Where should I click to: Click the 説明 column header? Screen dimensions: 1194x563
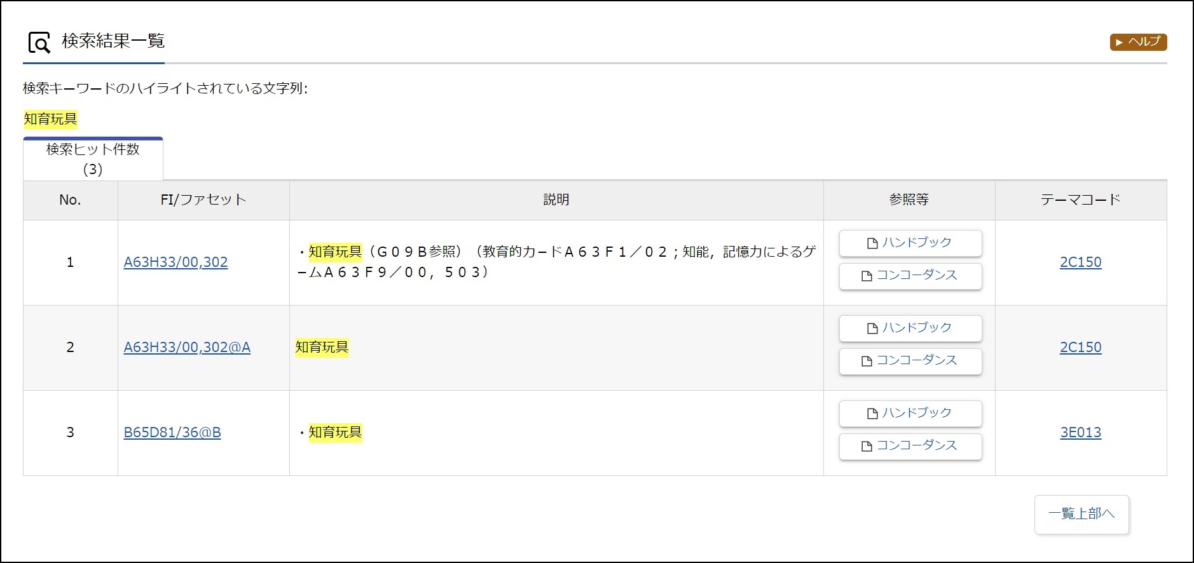click(x=556, y=200)
